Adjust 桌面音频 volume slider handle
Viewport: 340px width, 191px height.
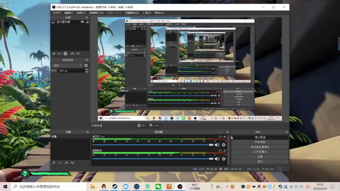click(x=211, y=159)
